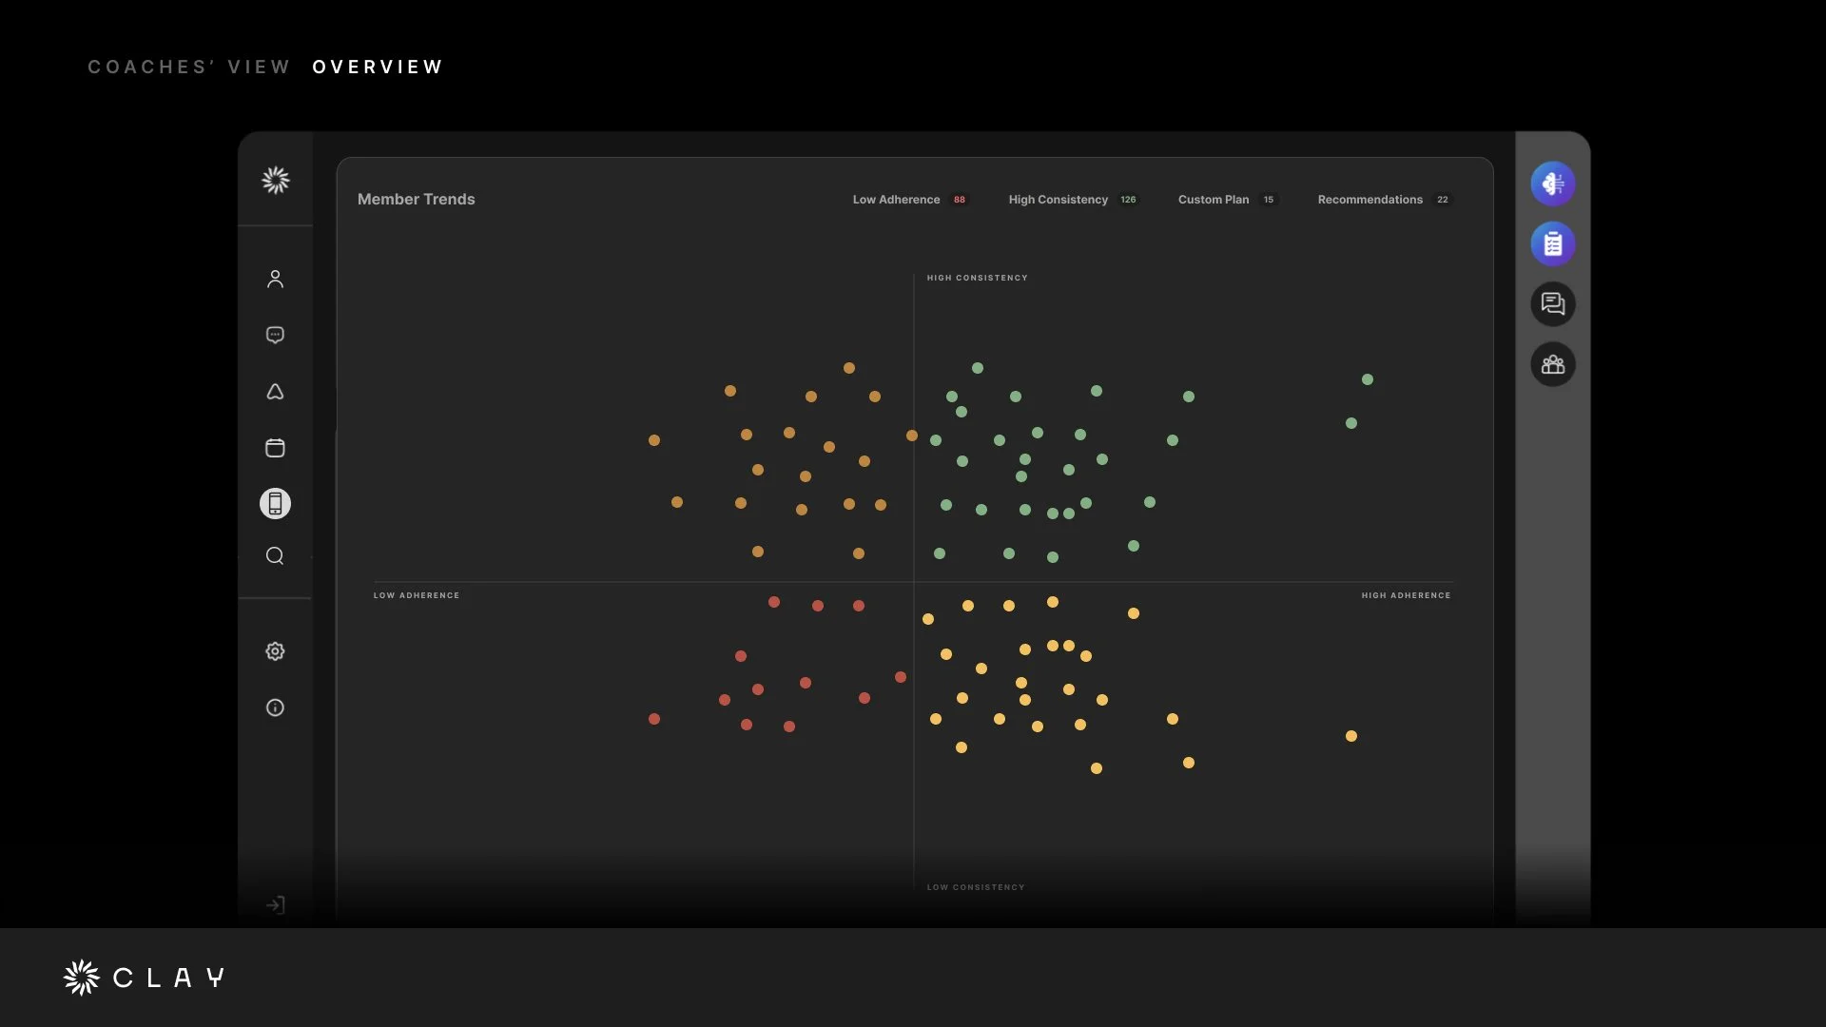Open settings gear in sidebar
Image resolution: width=1826 pixels, height=1027 pixels.
(x=275, y=651)
